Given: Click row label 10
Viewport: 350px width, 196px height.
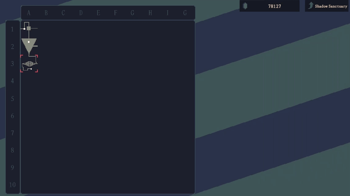Looking at the screenshot, I should pos(12,185).
